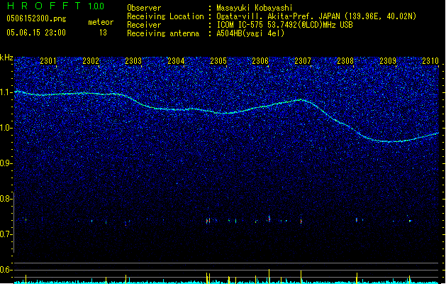Select the Ogata-vill. Akita-Pref. JAPAN location text
Image resolution: width=446 pixels, height=284 pixels.
pyautogui.click(x=316, y=16)
